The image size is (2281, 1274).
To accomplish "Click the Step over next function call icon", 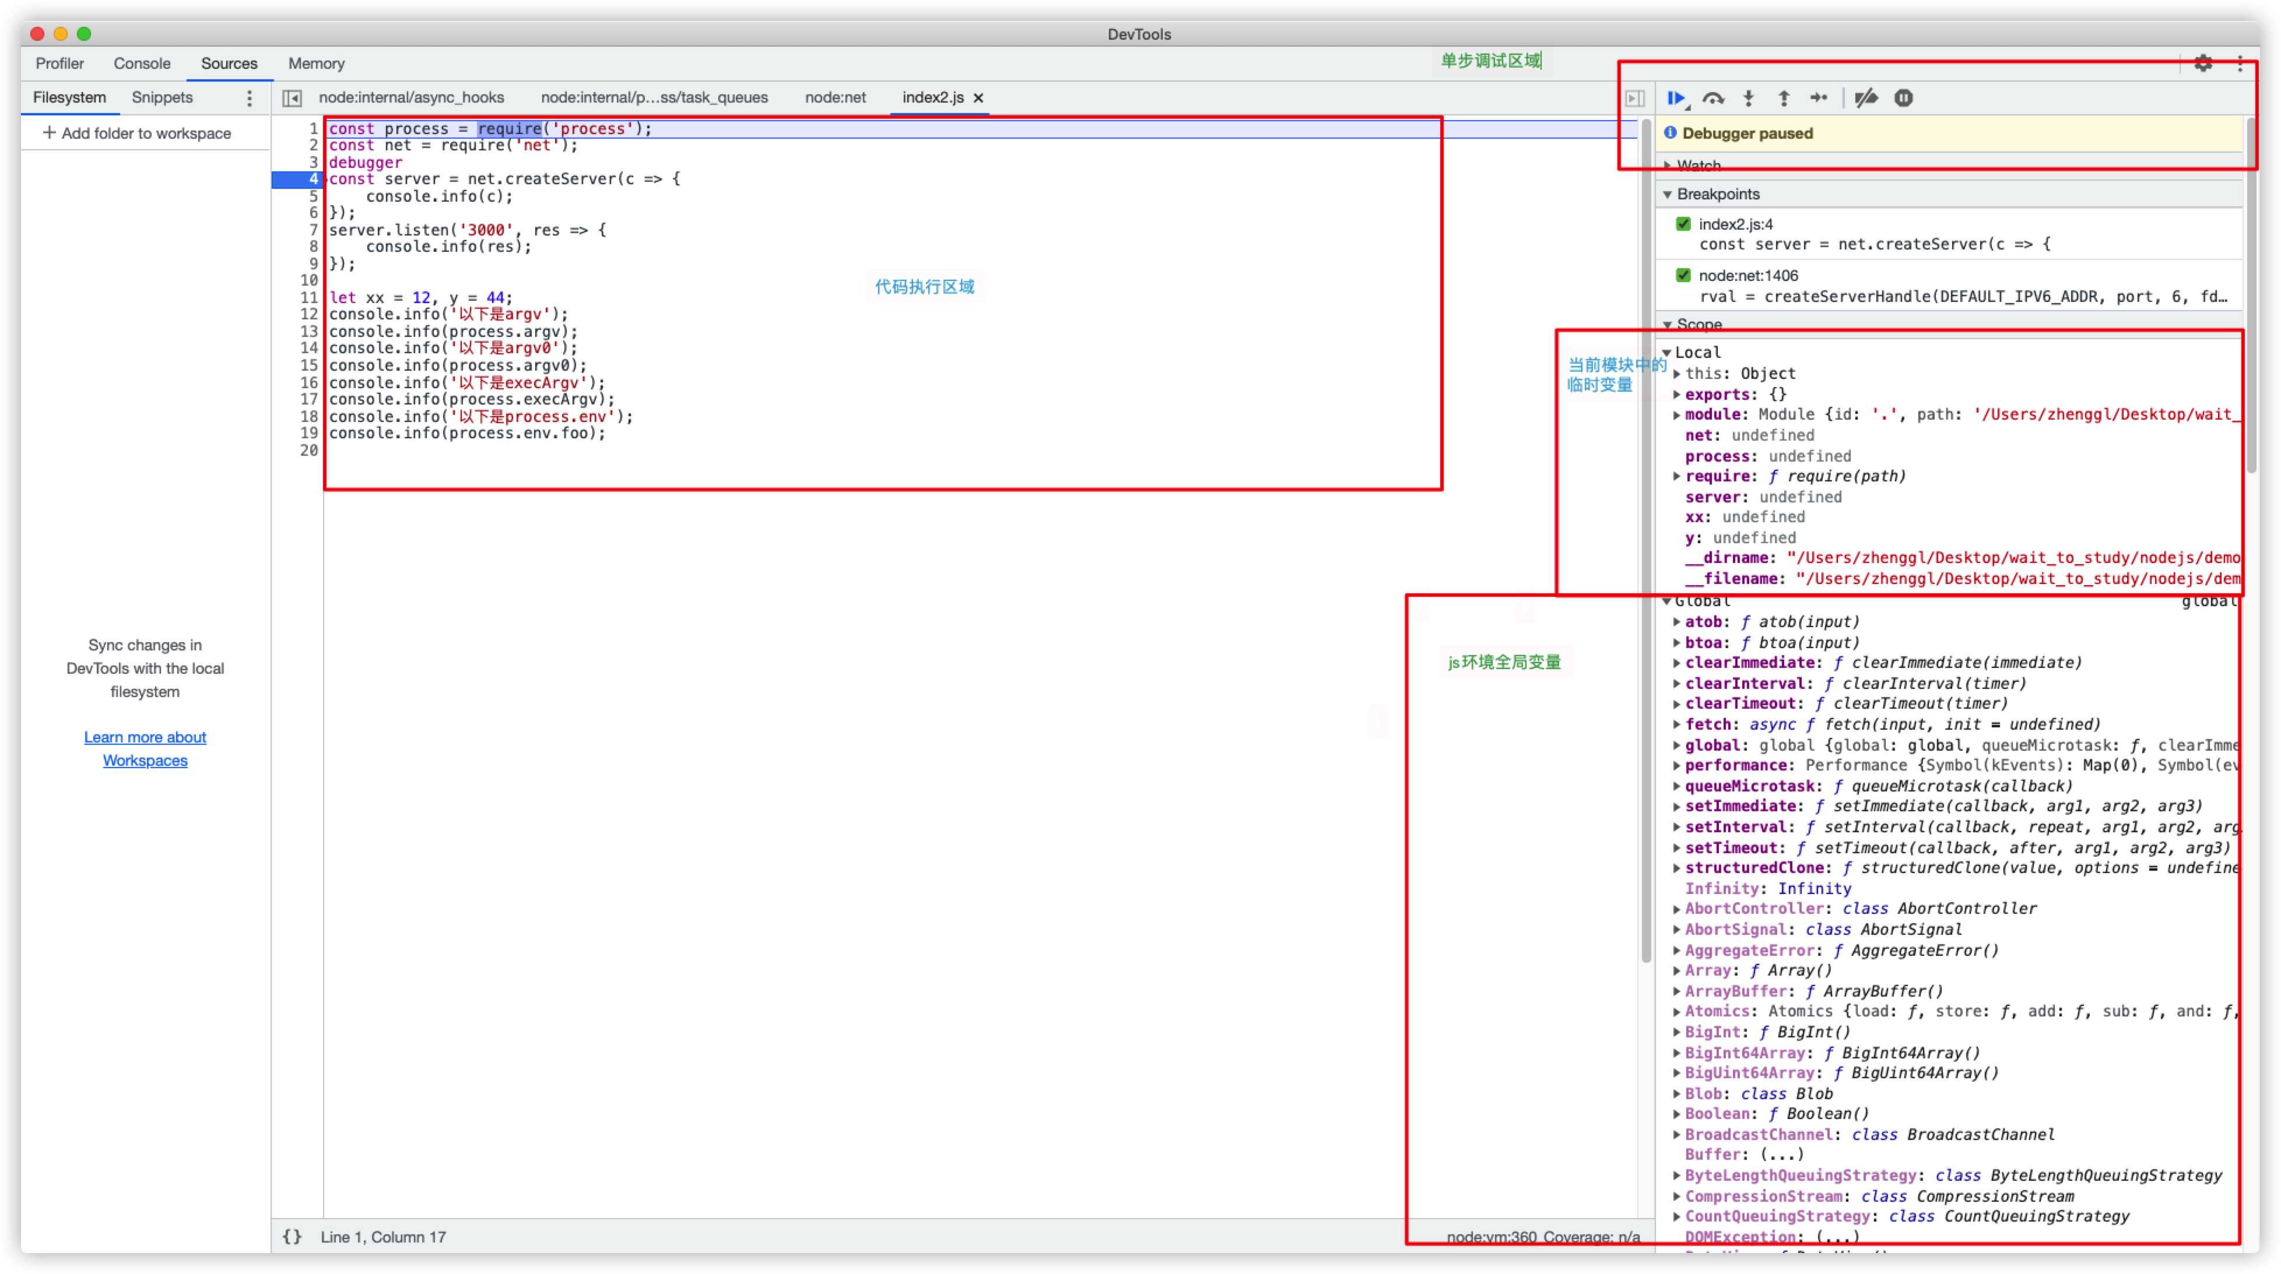I will tap(1712, 97).
